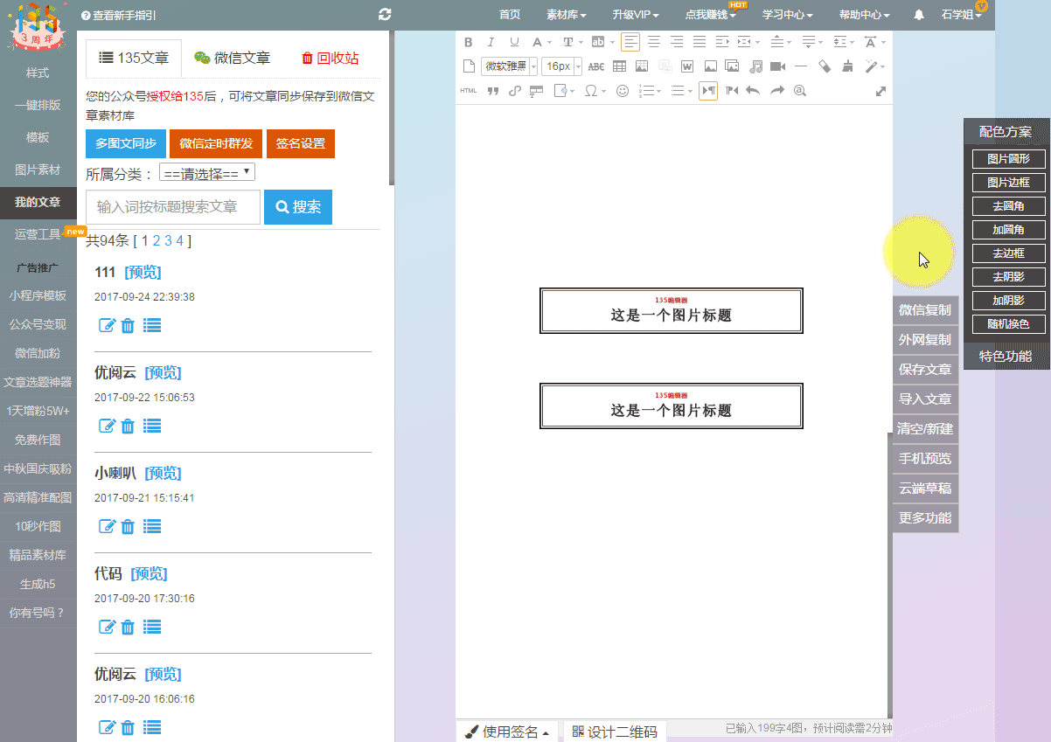The image size is (1051, 742).
Task: Open the 素材库 menu in top navigation
Action: click(x=566, y=15)
